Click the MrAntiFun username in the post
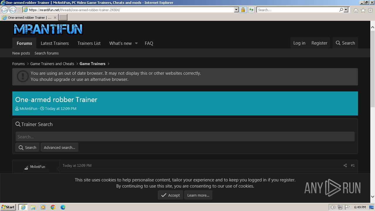This screenshot has width=375, height=211. click(x=37, y=167)
